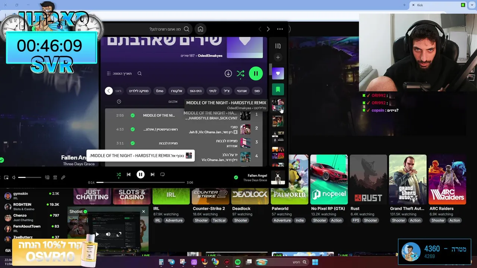Viewport: 477px width, 268px height.
Task: Click the duration clock column header
Action: [119, 101]
